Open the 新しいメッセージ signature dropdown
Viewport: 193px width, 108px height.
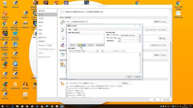tap(140, 38)
